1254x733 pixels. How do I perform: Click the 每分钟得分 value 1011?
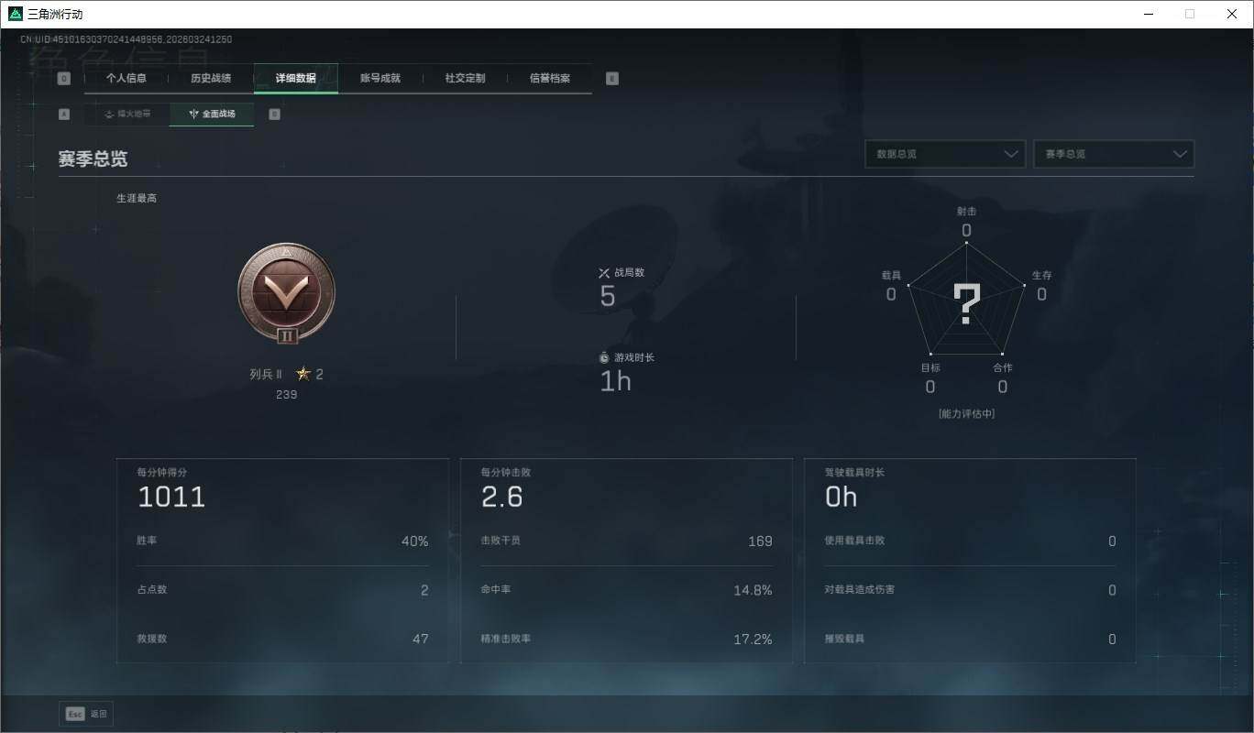click(x=171, y=498)
